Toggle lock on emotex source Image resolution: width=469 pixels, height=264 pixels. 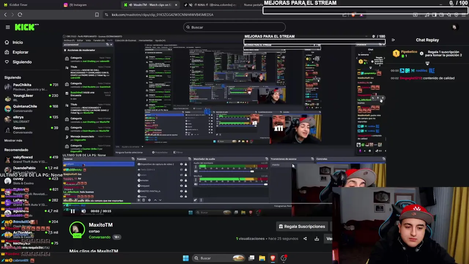[186, 180]
